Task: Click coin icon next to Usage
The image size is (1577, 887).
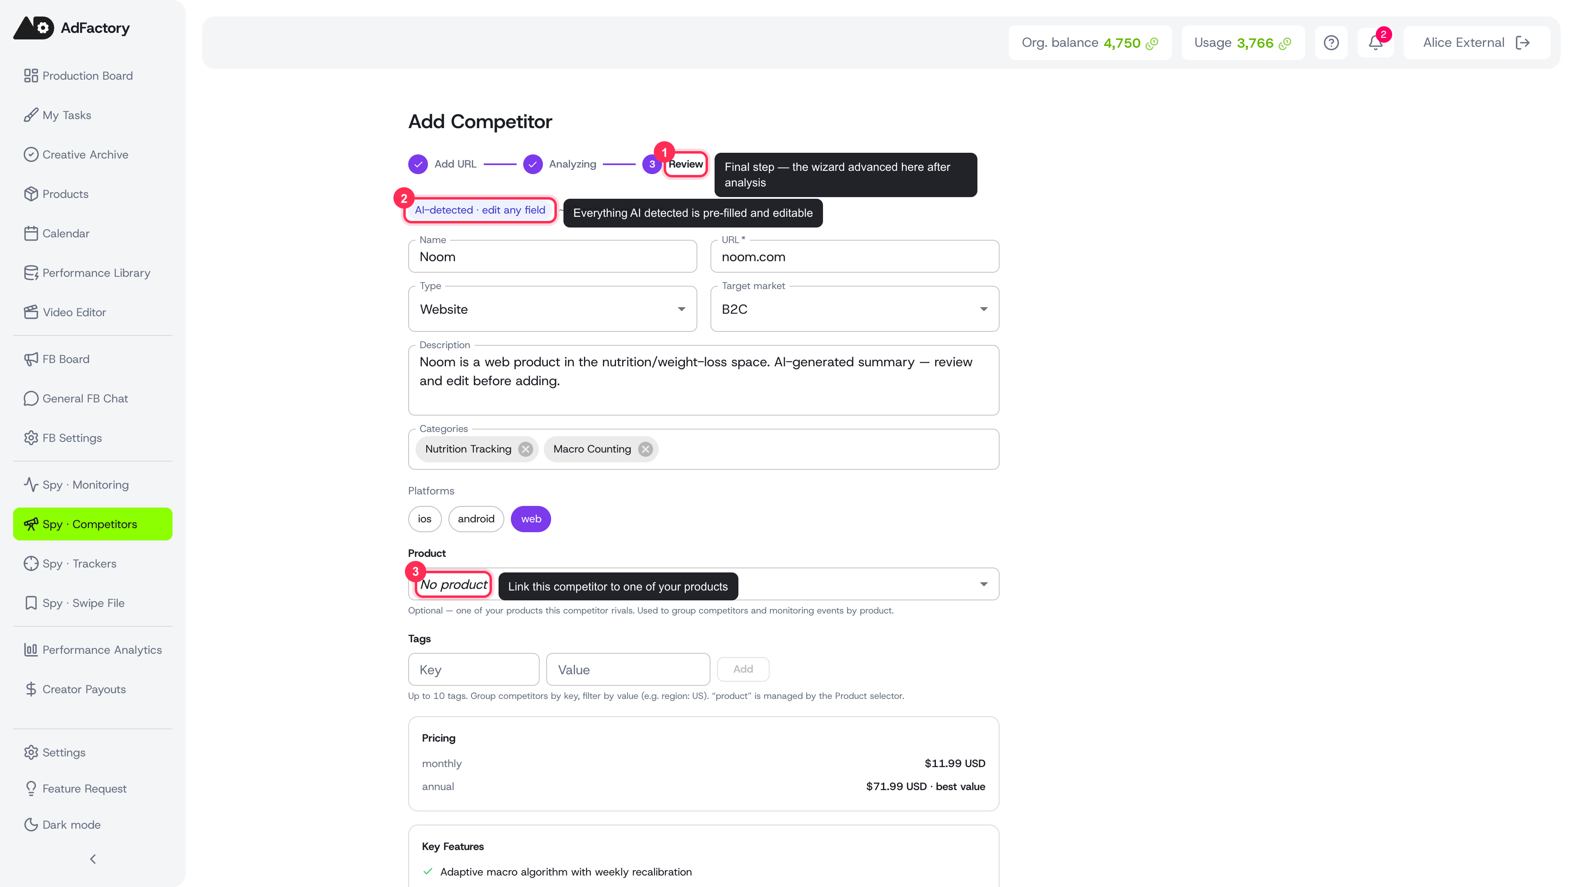Action: 1285,43
